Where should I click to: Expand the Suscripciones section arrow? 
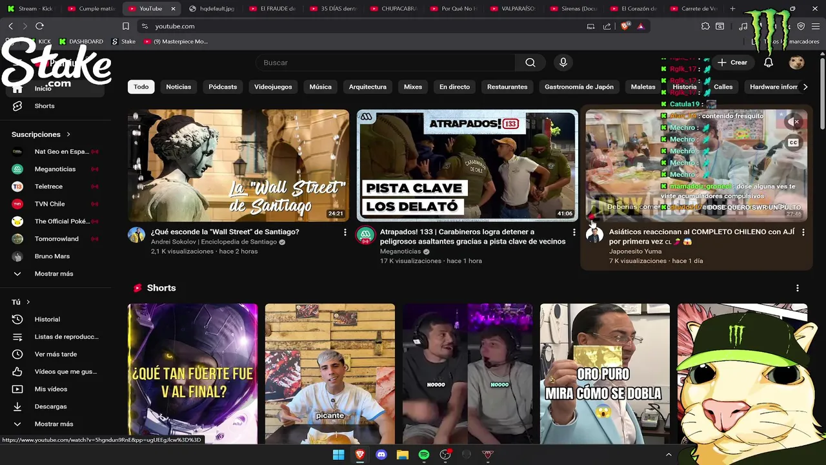pyautogui.click(x=68, y=134)
